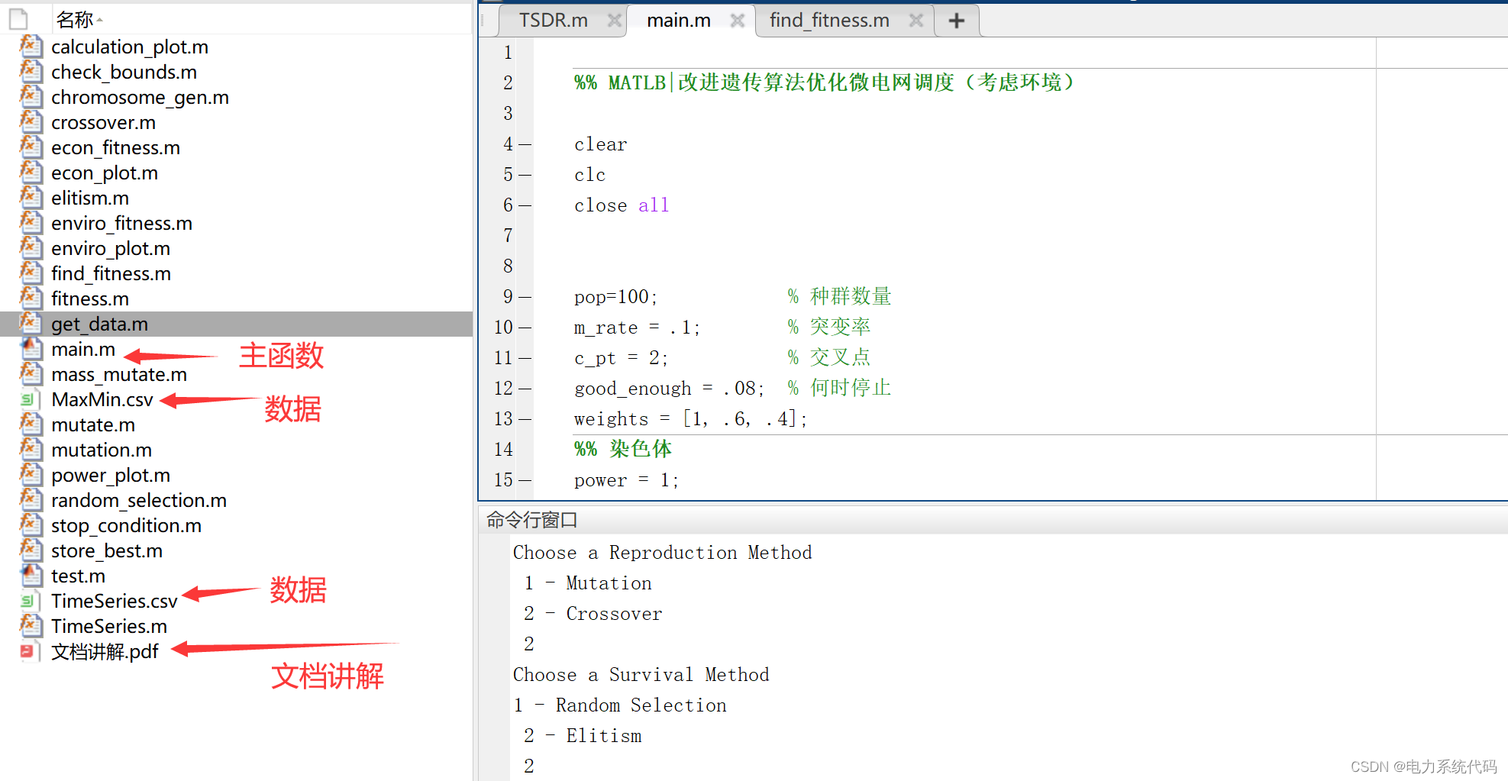Select econ_fitness.m in the file list
The width and height of the screenshot is (1508, 781).
click(115, 147)
